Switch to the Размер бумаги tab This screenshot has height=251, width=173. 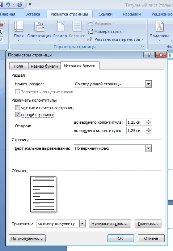(x=45, y=66)
